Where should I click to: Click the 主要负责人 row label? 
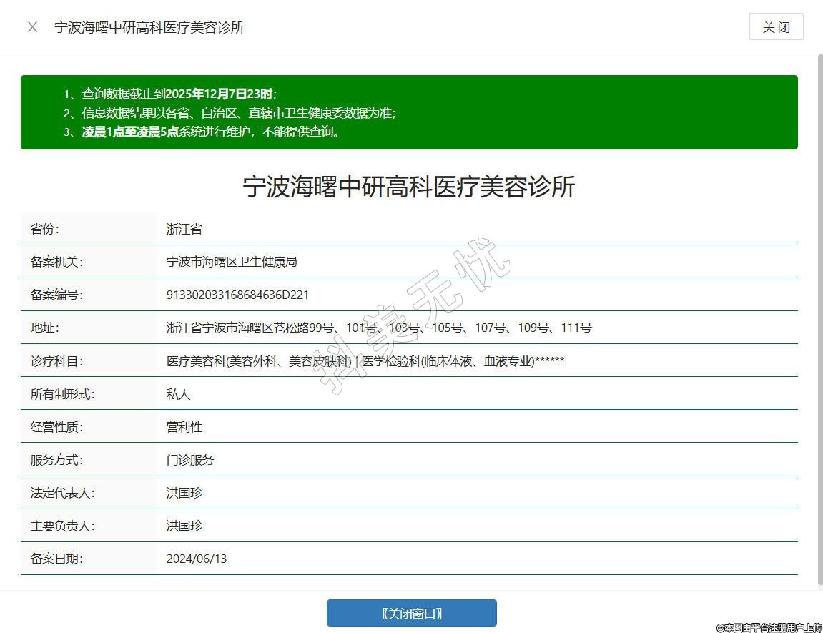tap(62, 526)
